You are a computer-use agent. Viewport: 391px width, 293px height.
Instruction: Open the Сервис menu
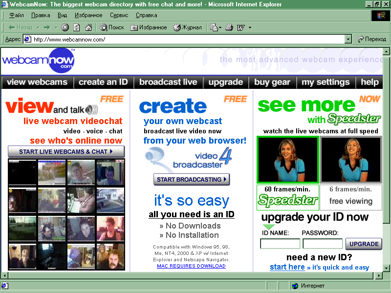click(119, 15)
